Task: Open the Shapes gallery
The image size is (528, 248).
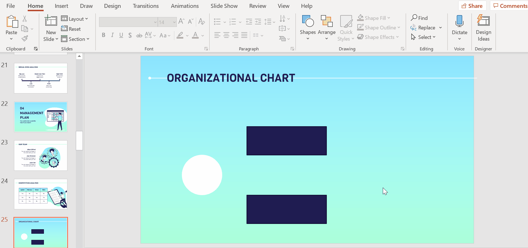Action: click(x=308, y=27)
